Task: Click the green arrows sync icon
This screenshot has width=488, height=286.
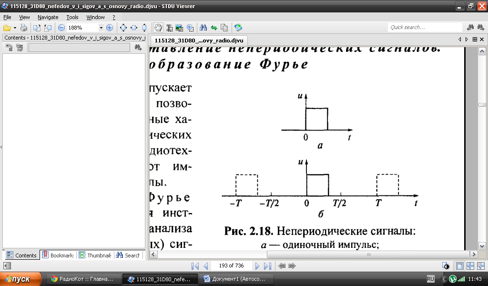Action: (x=214, y=28)
